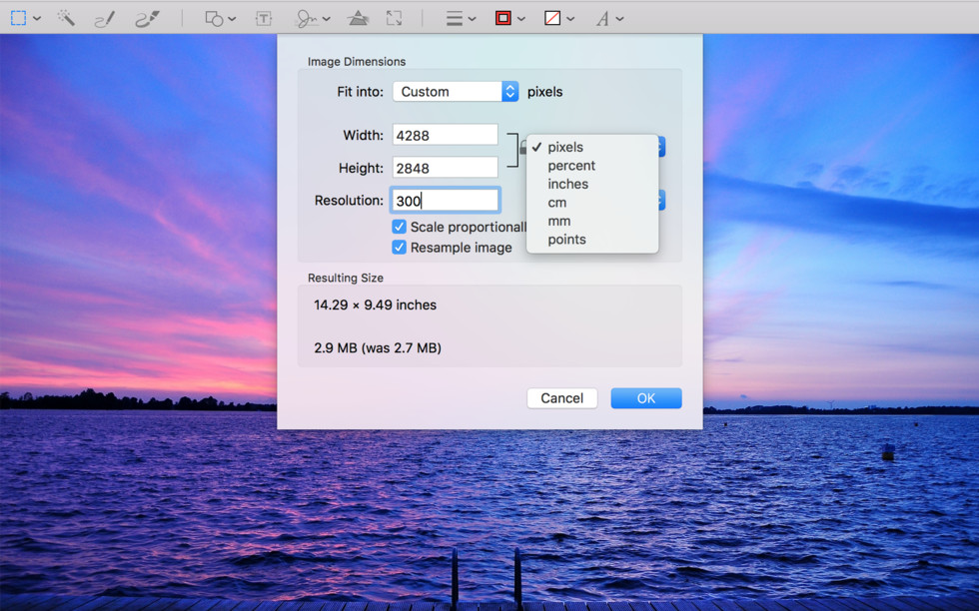Cancel the resize dialog
979x611 pixels.
[561, 398]
